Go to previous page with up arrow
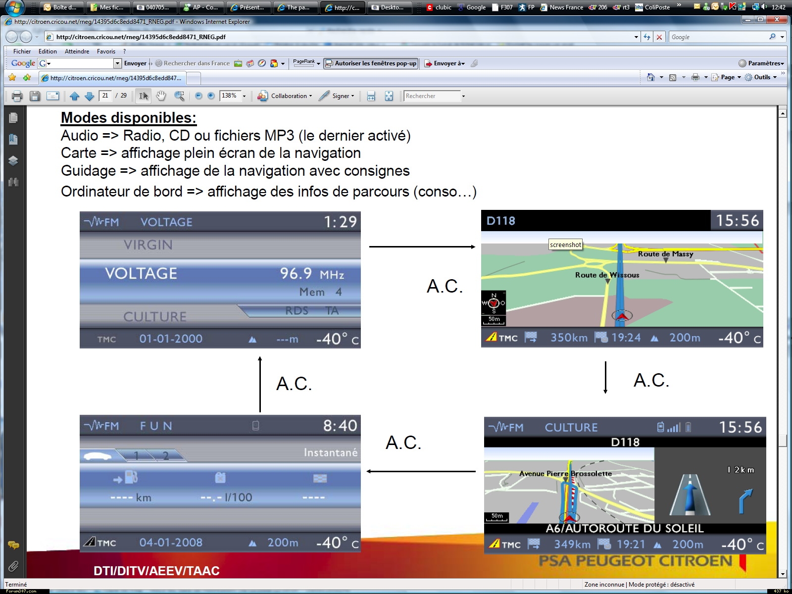Viewport: 792px width, 594px height. pos(75,96)
